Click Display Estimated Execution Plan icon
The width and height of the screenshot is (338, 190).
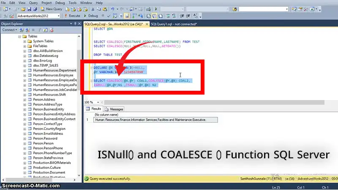pos(115,16)
